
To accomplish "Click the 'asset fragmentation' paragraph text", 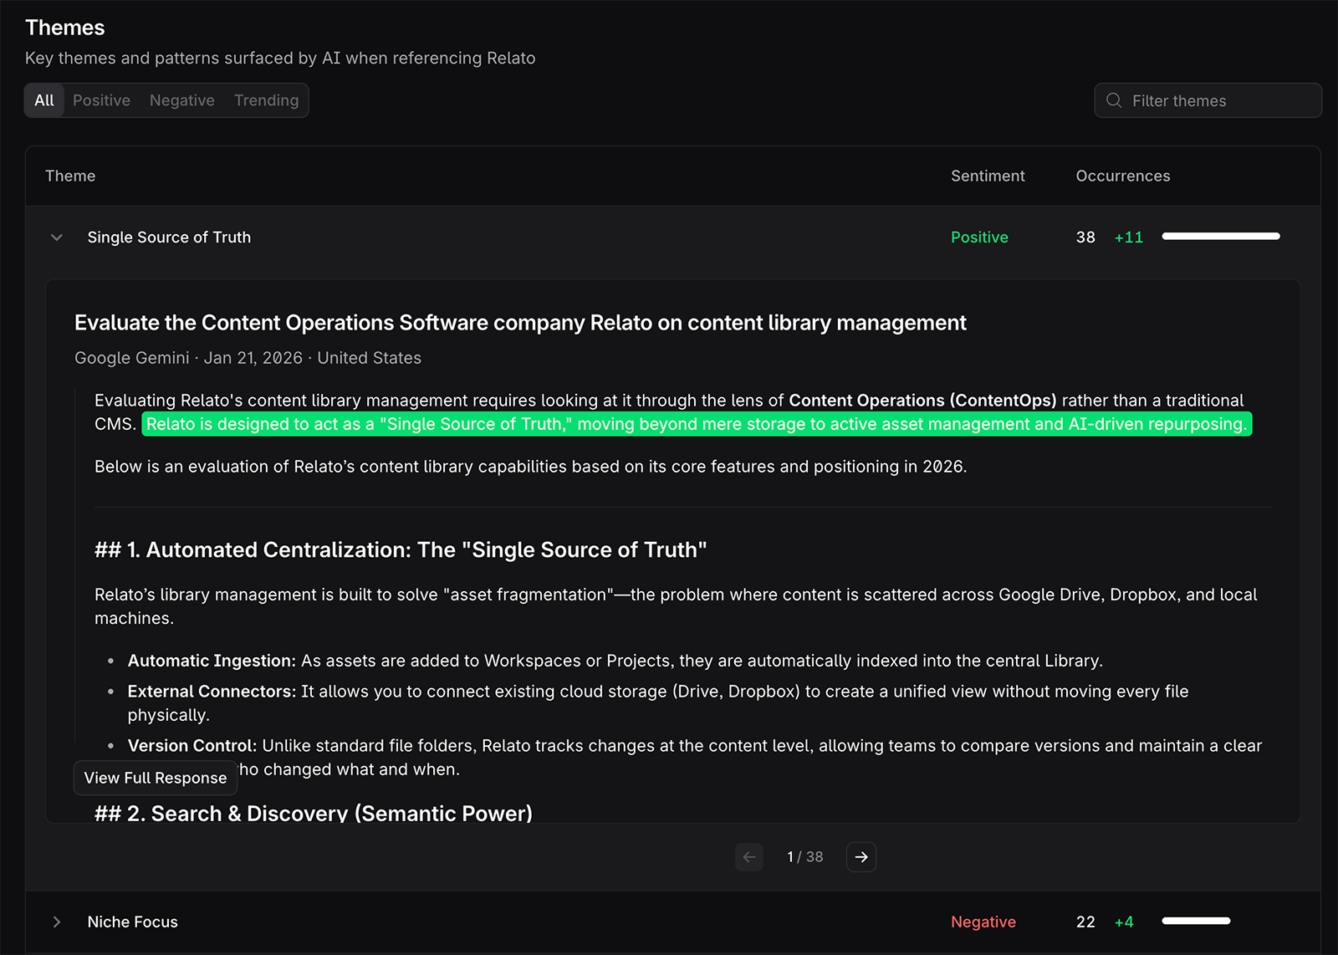I will pos(676,606).
